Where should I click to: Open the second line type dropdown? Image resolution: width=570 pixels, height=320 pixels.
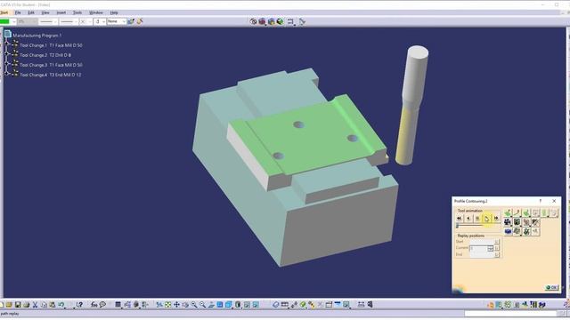coord(69,21)
